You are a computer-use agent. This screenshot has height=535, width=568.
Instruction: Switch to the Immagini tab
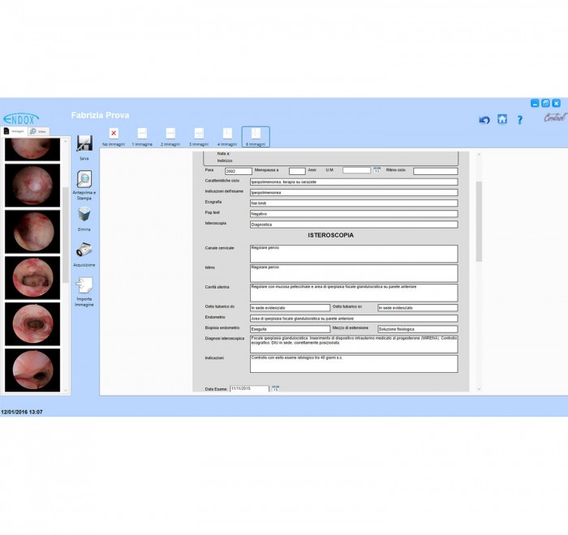pos(15,131)
